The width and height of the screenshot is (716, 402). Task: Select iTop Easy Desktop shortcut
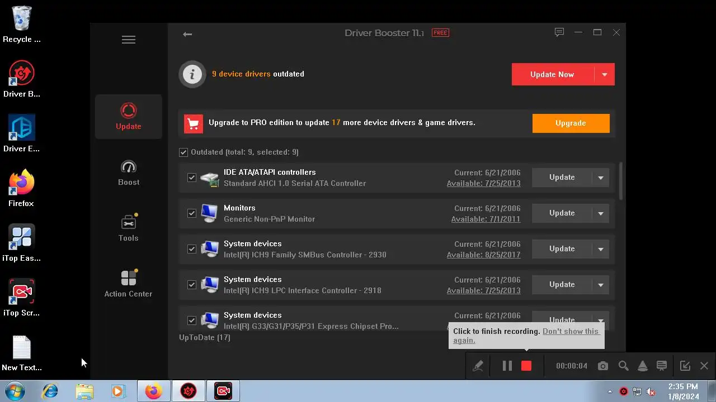[22, 243]
